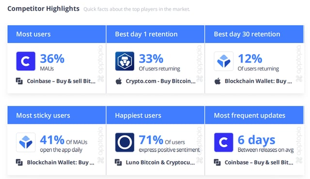Screen dimensions: 310x179
Task: Select the Most users card header
Action: click(x=57, y=34)
